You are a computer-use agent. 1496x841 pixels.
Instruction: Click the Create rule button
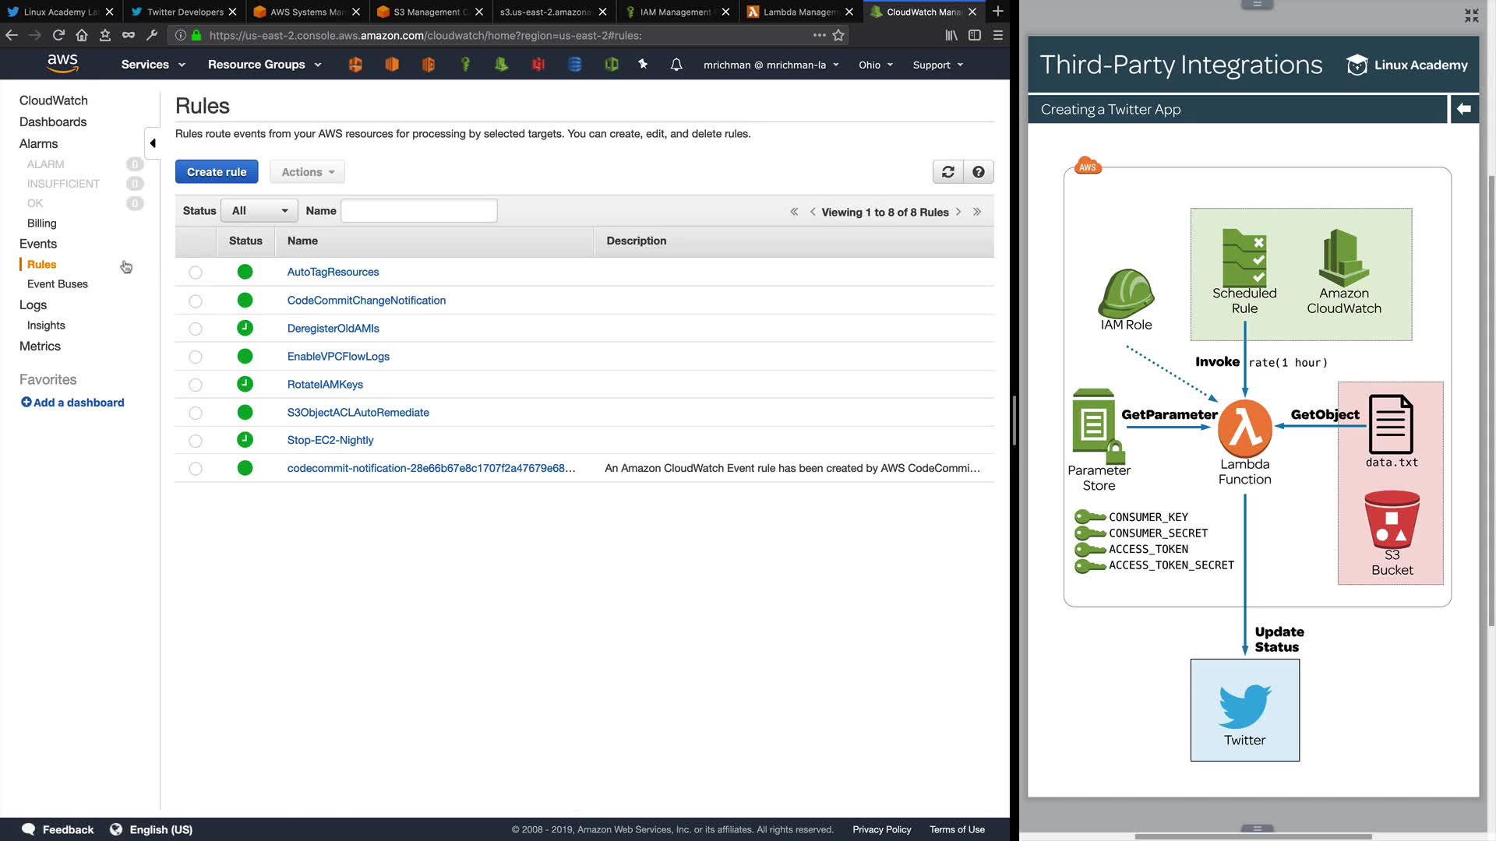click(217, 172)
